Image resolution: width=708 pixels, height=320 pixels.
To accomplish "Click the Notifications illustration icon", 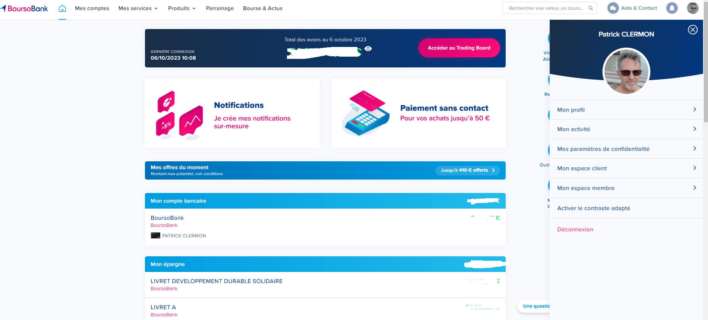I will 180,115.
